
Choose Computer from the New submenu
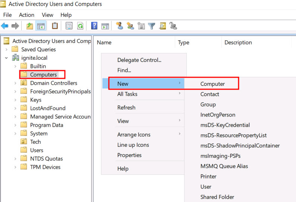(x=212, y=84)
